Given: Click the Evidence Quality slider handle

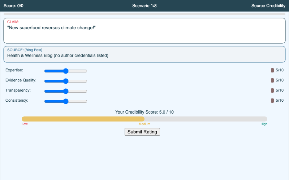Looking at the screenshot, I should [66, 81].
